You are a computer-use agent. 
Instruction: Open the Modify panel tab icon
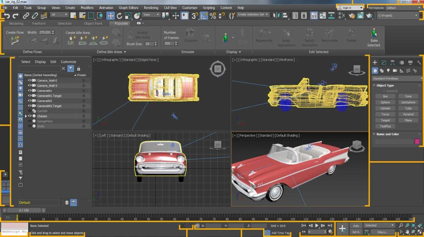pyautogui.click(x=383, y=63)
